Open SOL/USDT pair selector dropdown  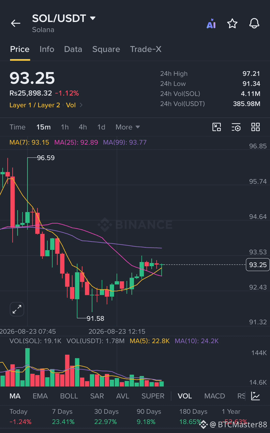64,18
